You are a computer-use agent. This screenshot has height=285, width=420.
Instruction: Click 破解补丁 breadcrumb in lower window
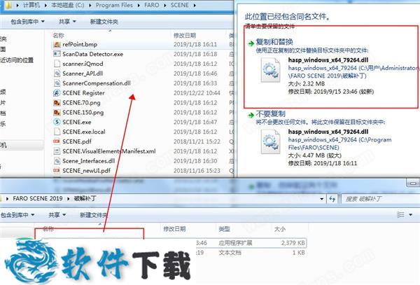[x=85, y=198]
